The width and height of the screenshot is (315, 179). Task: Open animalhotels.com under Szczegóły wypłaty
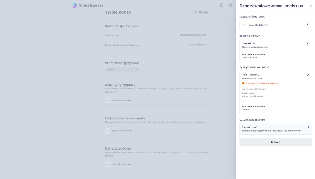(x=157, y=101)
